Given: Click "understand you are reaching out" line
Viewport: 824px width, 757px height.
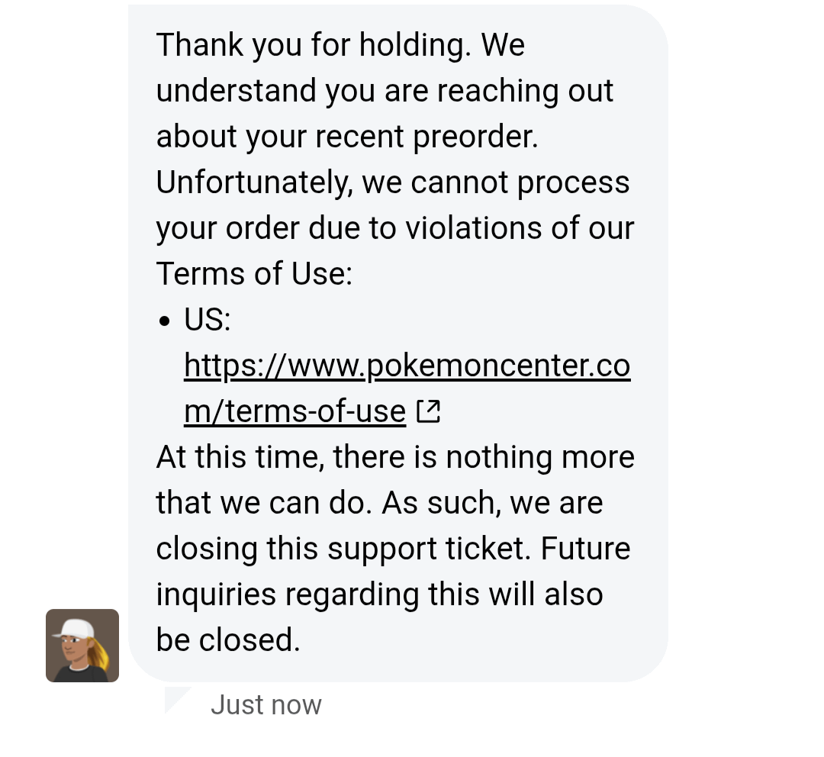Looking at the screenshot, I should click(385, 92).
